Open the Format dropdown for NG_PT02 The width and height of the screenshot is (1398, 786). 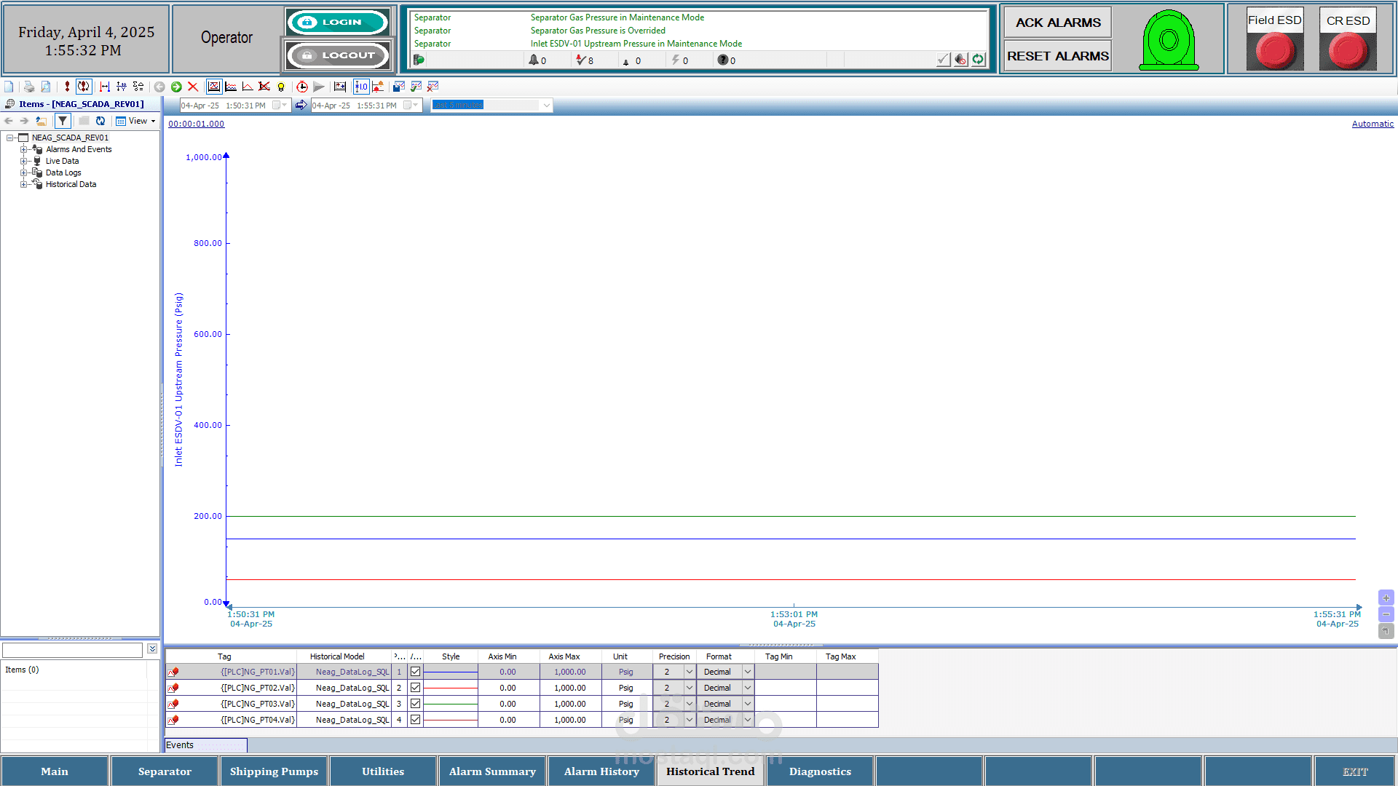[747, 688]
